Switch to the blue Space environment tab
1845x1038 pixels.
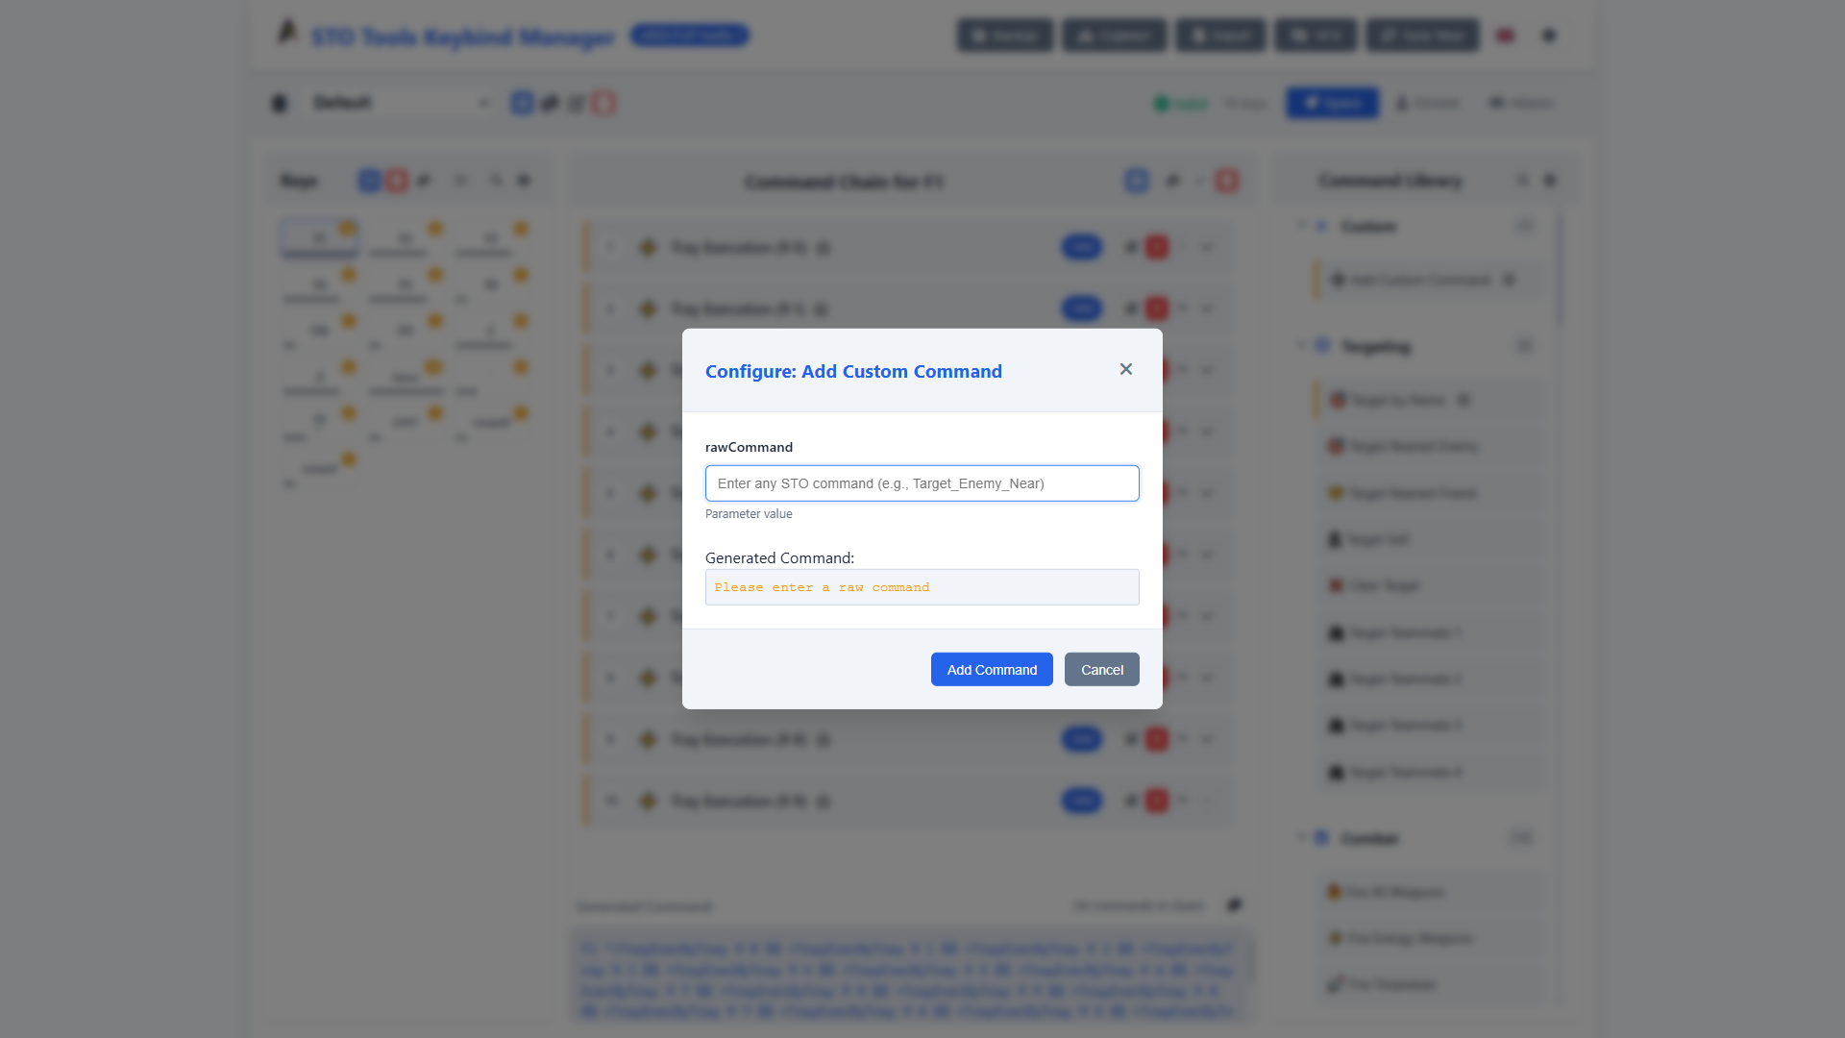click(x=1332, y=103)
